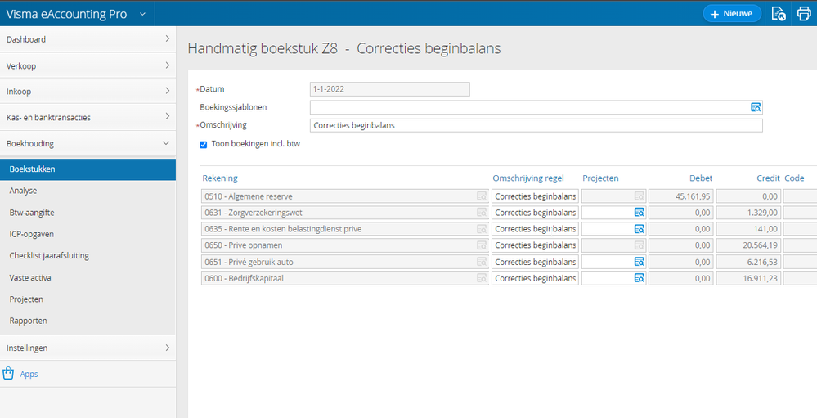Screen dimensions: 817x418
Task: Open project lookup for Rente en kosten row
Action: click(x=639, y=229)
